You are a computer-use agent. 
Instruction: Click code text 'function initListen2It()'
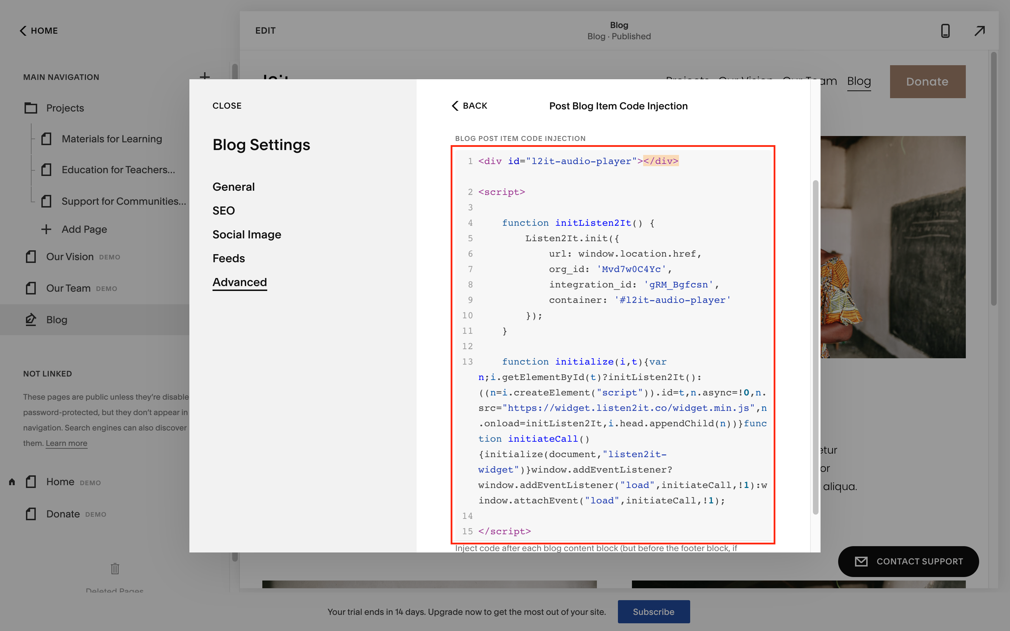572,223
